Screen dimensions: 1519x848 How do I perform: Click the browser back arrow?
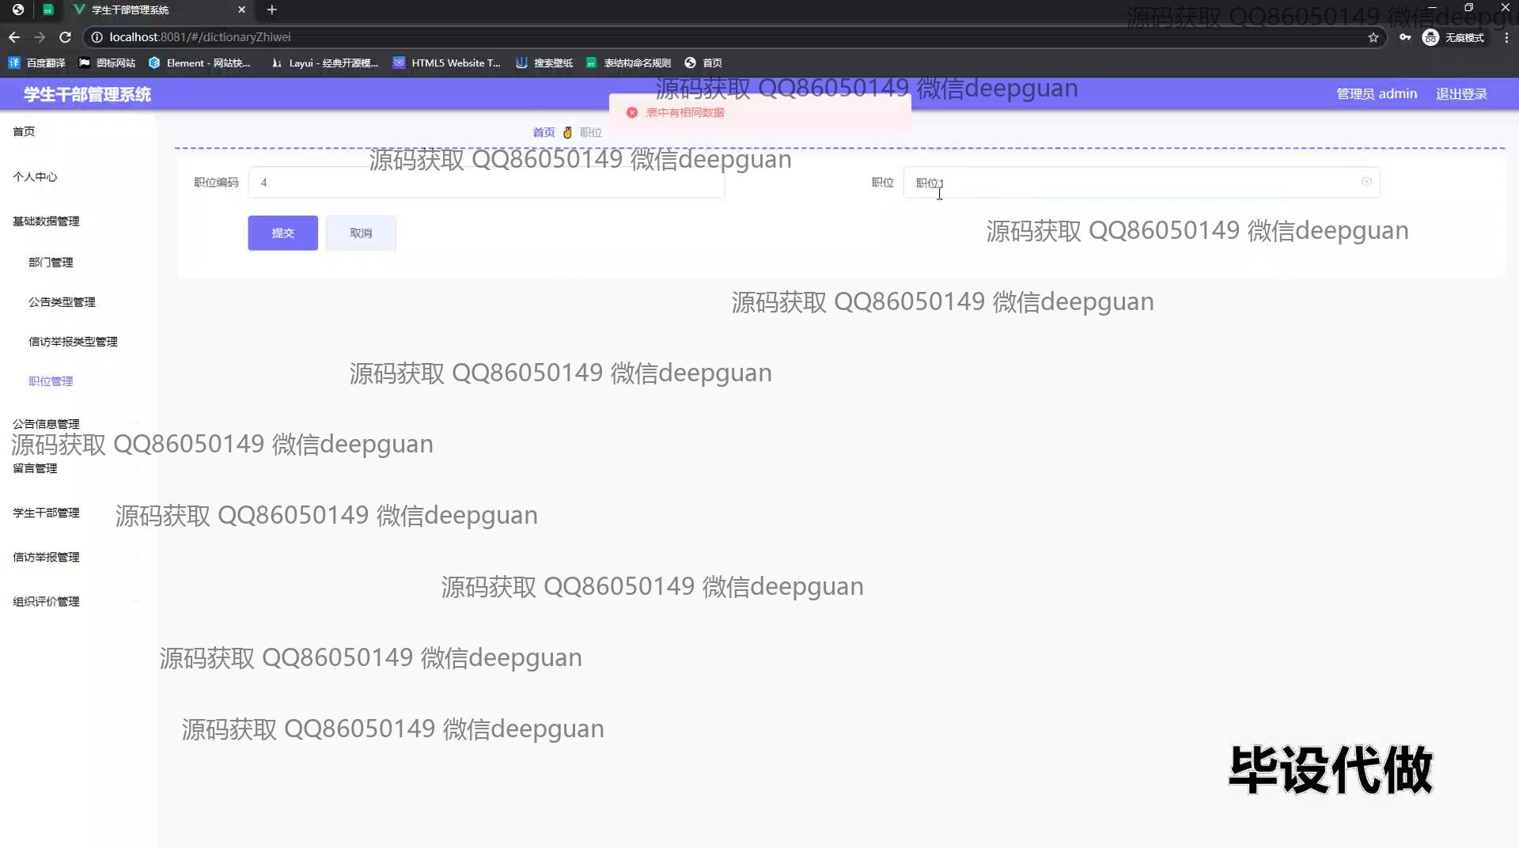(14, 37)
